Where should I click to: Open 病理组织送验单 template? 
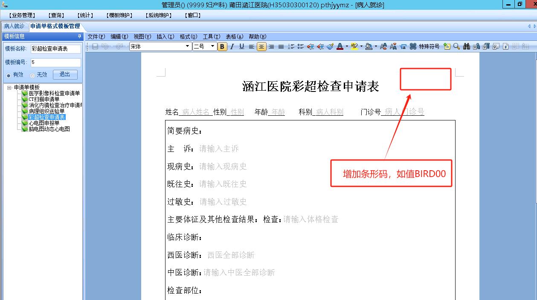click(x=46, y=111)
